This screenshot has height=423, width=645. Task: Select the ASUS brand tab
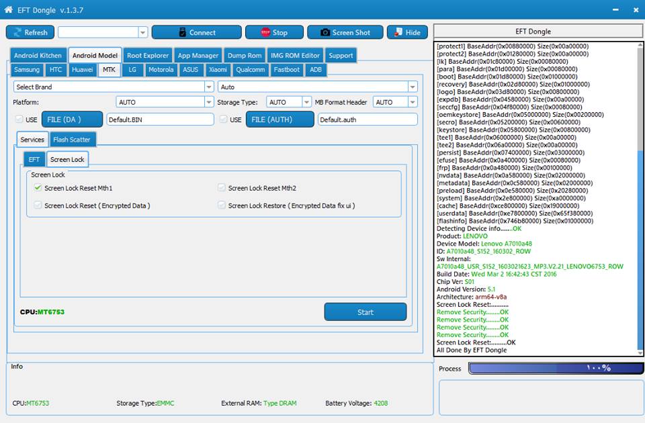tap(190, 70)
